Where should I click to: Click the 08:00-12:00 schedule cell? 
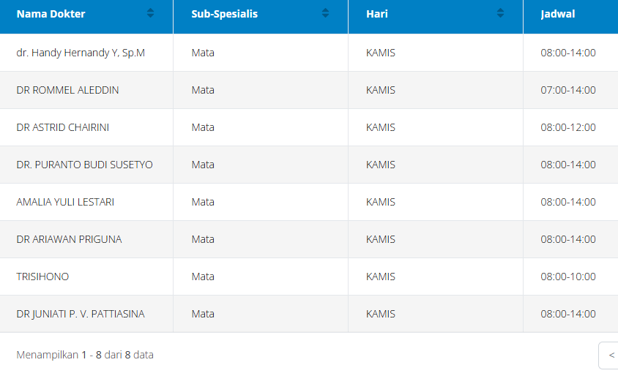[568, 127]
